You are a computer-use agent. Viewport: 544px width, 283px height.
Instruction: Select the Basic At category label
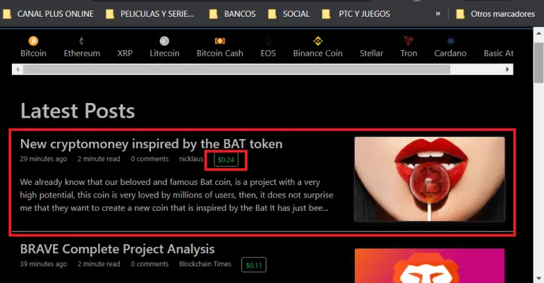(x=499, y=53)
